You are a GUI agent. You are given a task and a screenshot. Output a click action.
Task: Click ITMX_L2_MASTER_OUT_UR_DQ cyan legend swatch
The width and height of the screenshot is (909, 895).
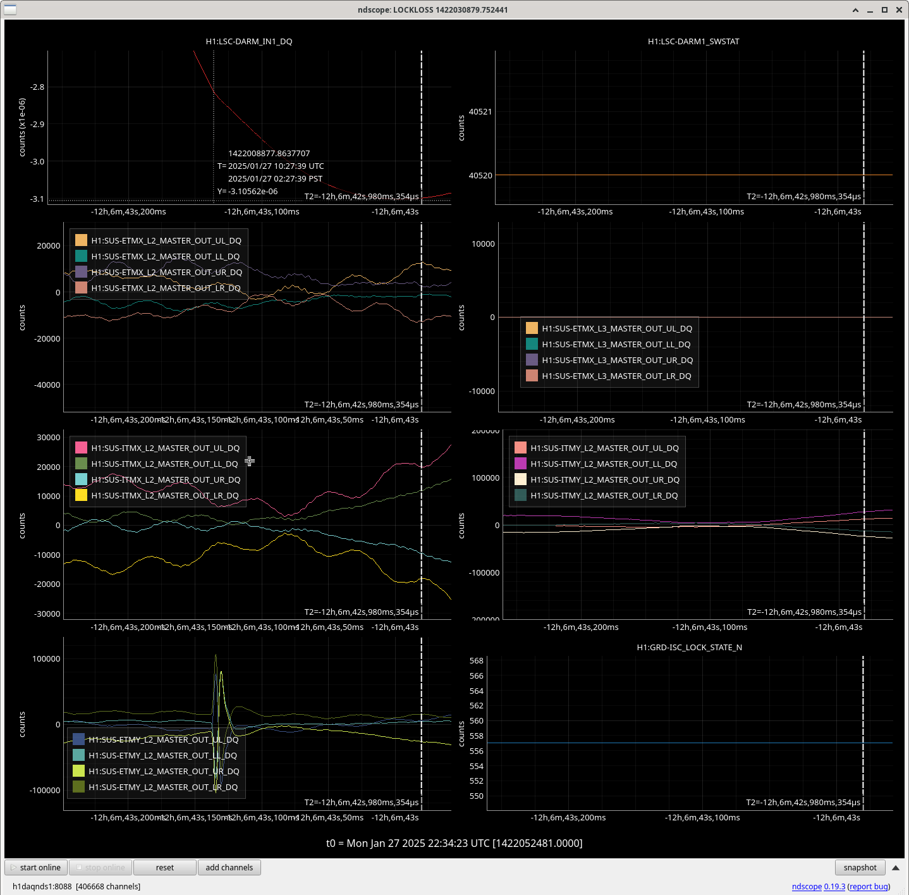81,479
